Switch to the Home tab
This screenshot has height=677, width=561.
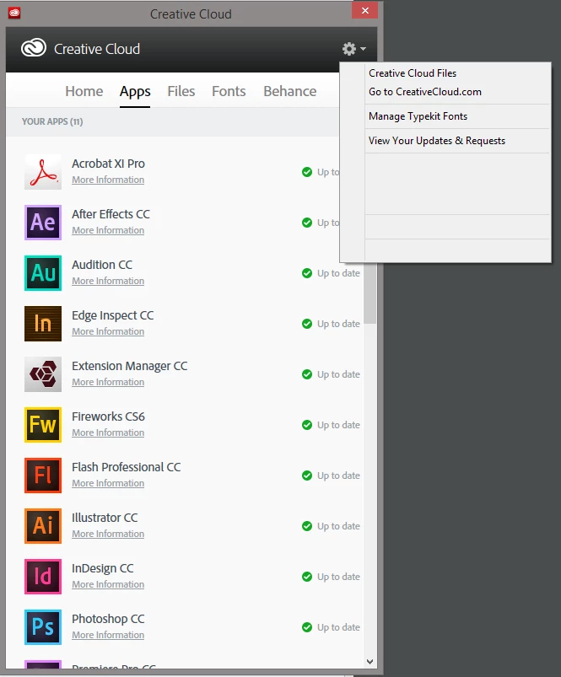point(84,92)
